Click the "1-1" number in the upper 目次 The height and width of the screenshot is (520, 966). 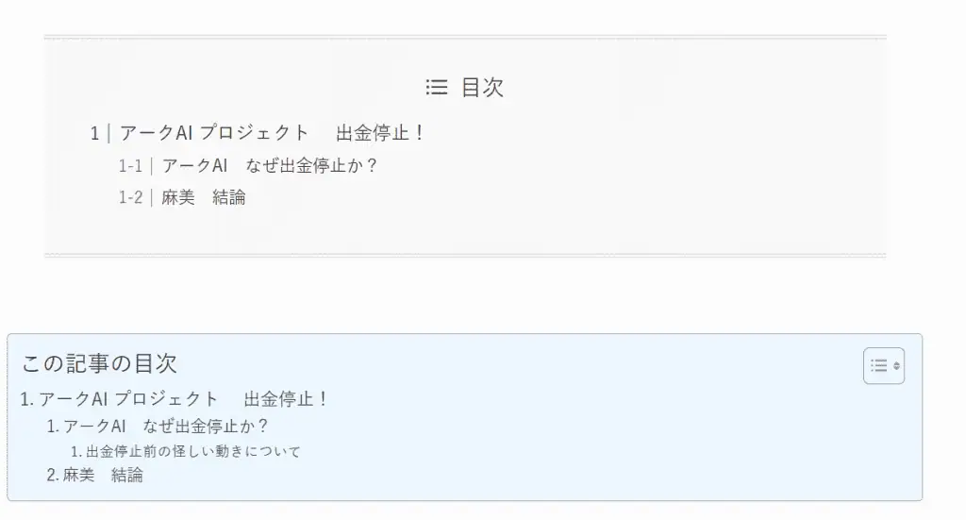[130, 166]
